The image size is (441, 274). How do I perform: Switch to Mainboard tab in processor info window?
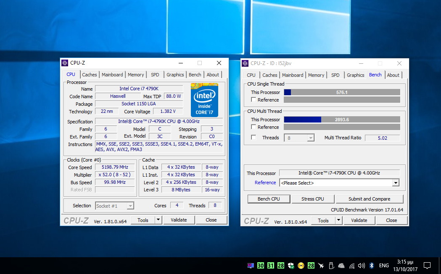coord(112,75)
